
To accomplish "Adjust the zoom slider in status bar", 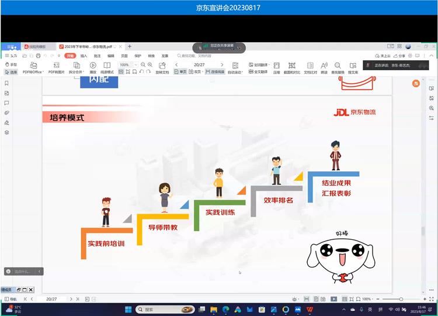I will 401,299.
